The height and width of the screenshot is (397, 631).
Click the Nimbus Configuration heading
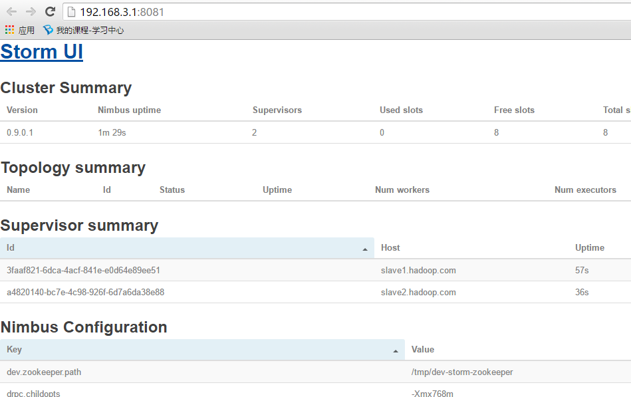tap(84, 327)
